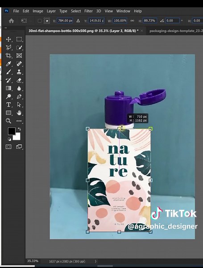
Task: Collapse the tools panel double-arrow
Action: coord(6,28)
